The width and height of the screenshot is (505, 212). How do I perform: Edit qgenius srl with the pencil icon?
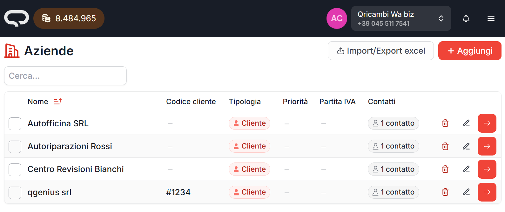point(466,192)
